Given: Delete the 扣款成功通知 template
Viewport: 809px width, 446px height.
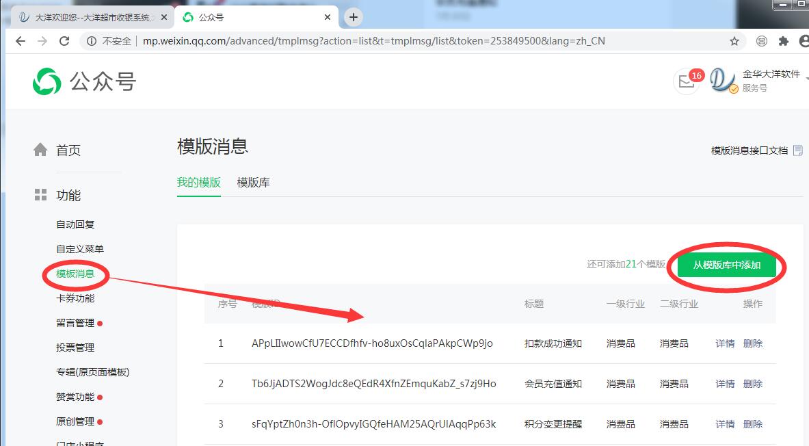Looking at the screenshot, I should point(753,344).
